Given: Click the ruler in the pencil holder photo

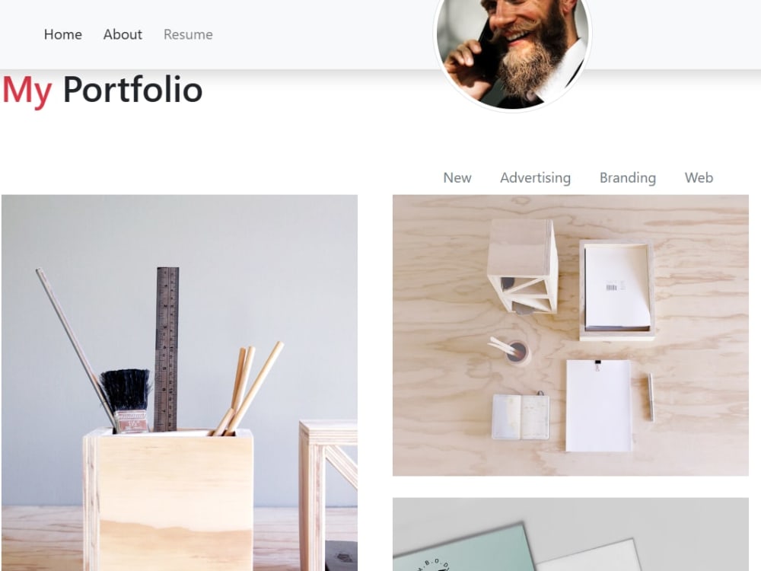Looking at the screenshot, I should coord(167,349).
